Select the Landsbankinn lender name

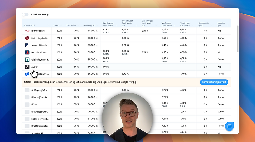click(38, 52)
